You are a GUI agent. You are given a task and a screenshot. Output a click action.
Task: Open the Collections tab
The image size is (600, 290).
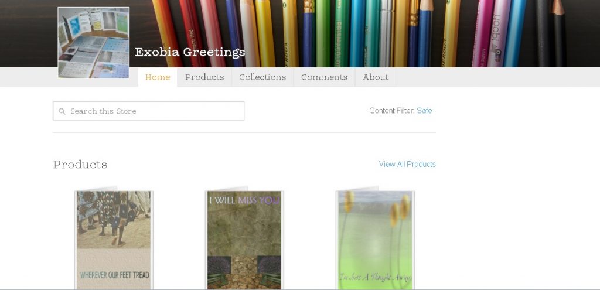click(262, 77)
